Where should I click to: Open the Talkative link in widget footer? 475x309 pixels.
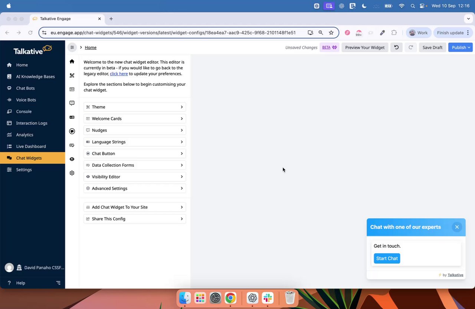point(455,275)
